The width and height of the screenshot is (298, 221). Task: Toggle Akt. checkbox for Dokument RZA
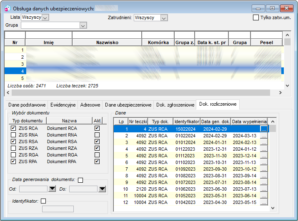click(97, 148)
